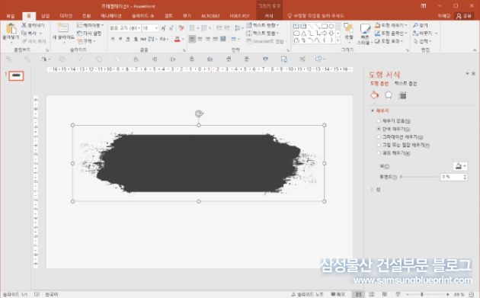Screen dimensions: 480x298
Task: Toggle bold formatting in font group
Action: (112, 39)
